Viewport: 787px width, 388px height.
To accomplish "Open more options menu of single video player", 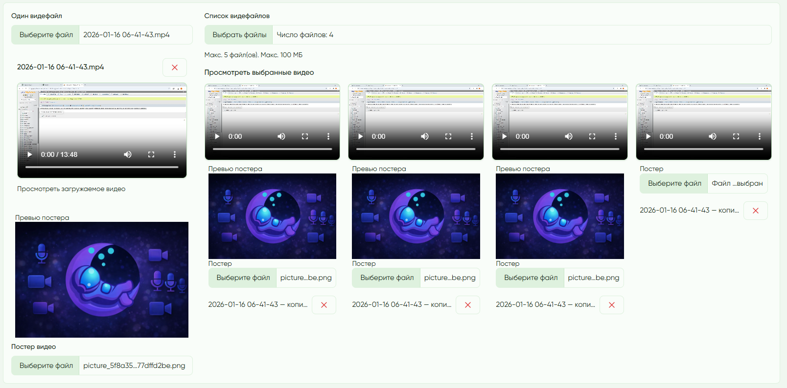I will point(175,154).
